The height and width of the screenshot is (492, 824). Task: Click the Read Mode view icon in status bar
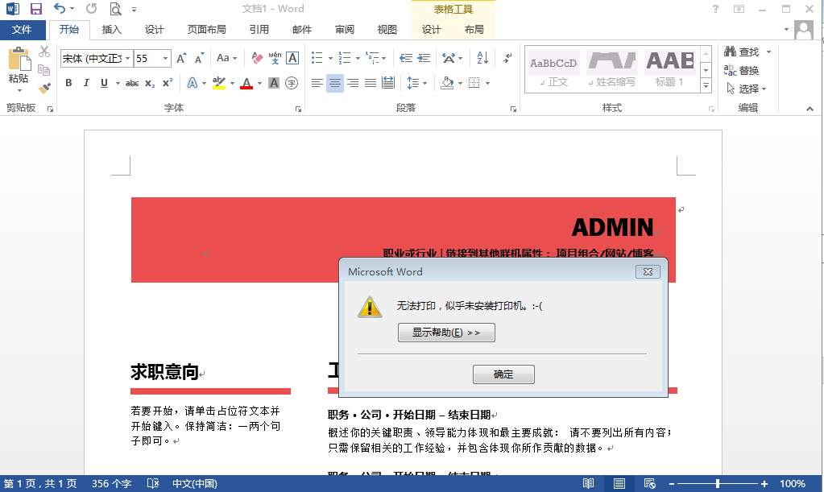(x=589, y=483)
